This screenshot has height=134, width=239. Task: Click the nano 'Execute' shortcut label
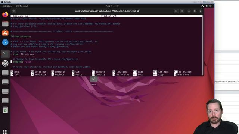[x=100, y=72]
